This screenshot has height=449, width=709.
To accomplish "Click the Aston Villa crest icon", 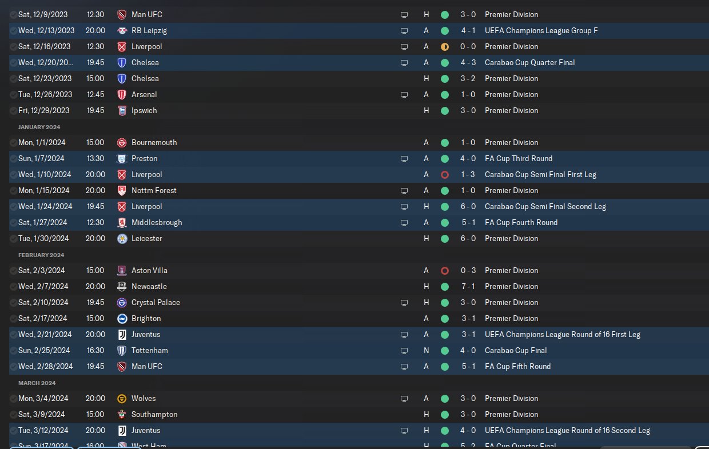I will 122,270.
